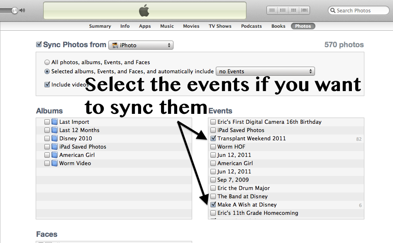Viewport: 393px width, 243px height.
Task: Check Eric the Drum Major event
Action: 213,188
